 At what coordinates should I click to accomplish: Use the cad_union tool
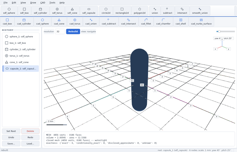point(91,22)
